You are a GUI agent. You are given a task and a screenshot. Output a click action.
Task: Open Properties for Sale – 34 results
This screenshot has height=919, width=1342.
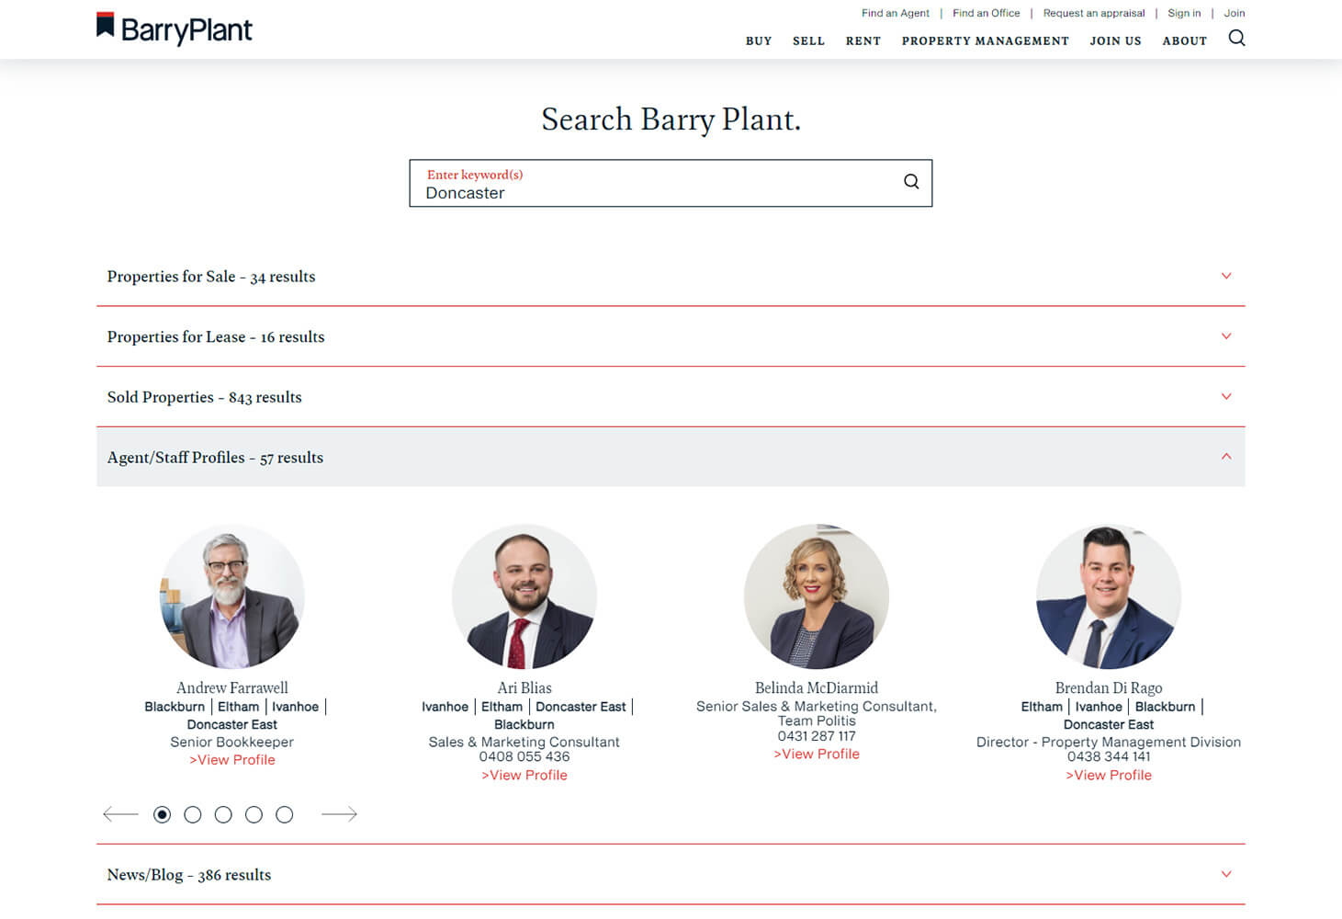(x=671, y=277)
